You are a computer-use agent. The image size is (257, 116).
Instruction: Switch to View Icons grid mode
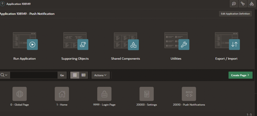coord(75,75)
